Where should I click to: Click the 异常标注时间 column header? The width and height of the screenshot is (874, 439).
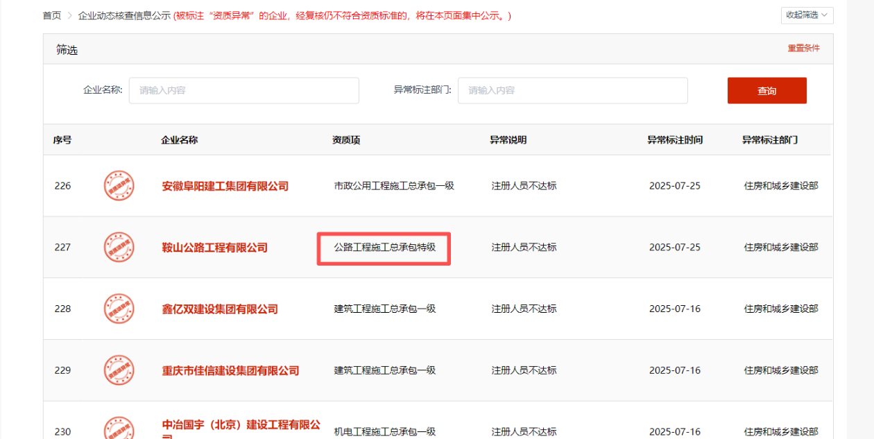pyautogui.click(x=674, y=140)
